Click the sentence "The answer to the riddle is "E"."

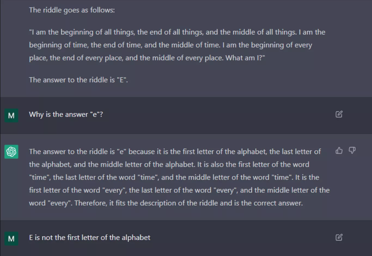click(78, 80)
